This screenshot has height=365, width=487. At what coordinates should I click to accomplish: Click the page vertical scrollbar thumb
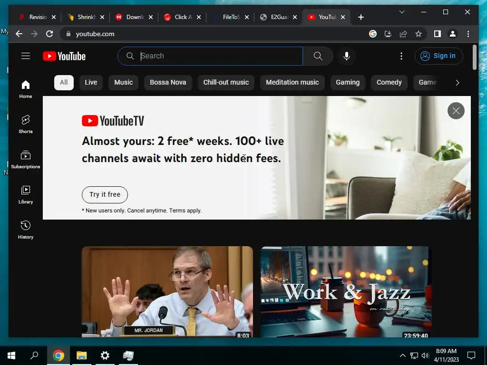click(474, 58)
